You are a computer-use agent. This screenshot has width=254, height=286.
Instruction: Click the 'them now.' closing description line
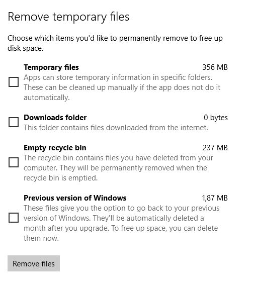(x=41, y=238)
